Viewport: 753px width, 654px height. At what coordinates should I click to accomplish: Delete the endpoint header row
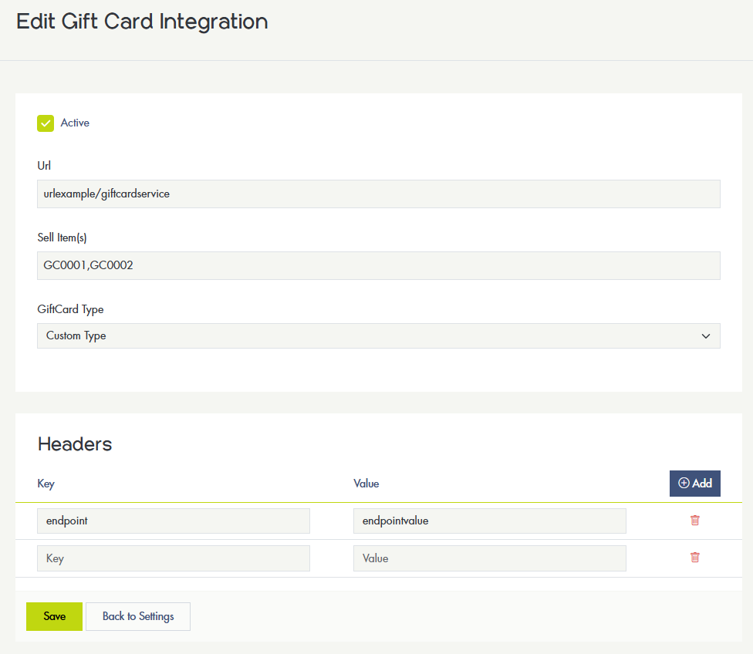[x=695, y=521]
